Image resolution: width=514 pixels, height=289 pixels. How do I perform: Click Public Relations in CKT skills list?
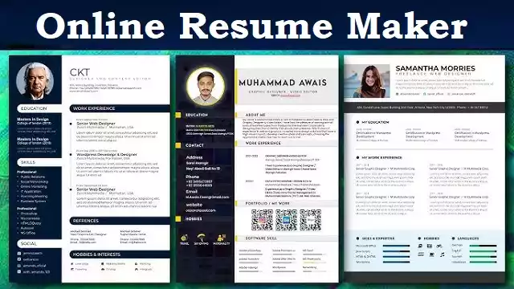[x=33, y=177]
